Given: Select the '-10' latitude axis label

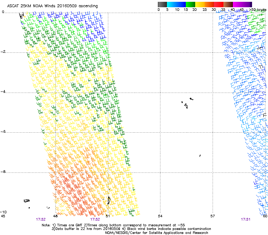Looking at the screenshot, I should pos(3,212).
